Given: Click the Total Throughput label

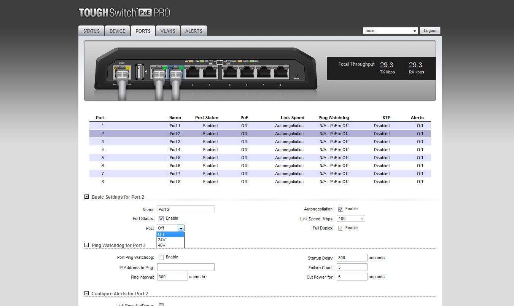Looking at the screenshot, I should (x=356, y=64).
